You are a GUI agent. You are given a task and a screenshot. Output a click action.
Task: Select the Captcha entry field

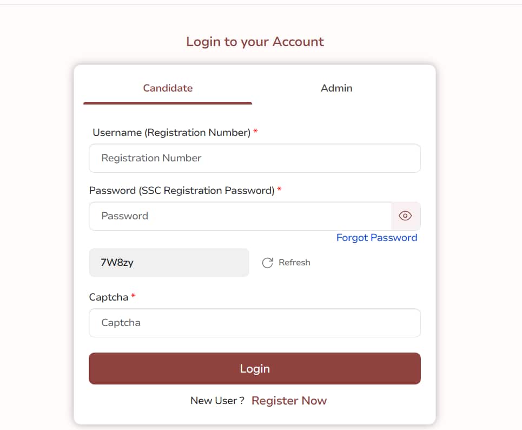(x=254, y=323)
